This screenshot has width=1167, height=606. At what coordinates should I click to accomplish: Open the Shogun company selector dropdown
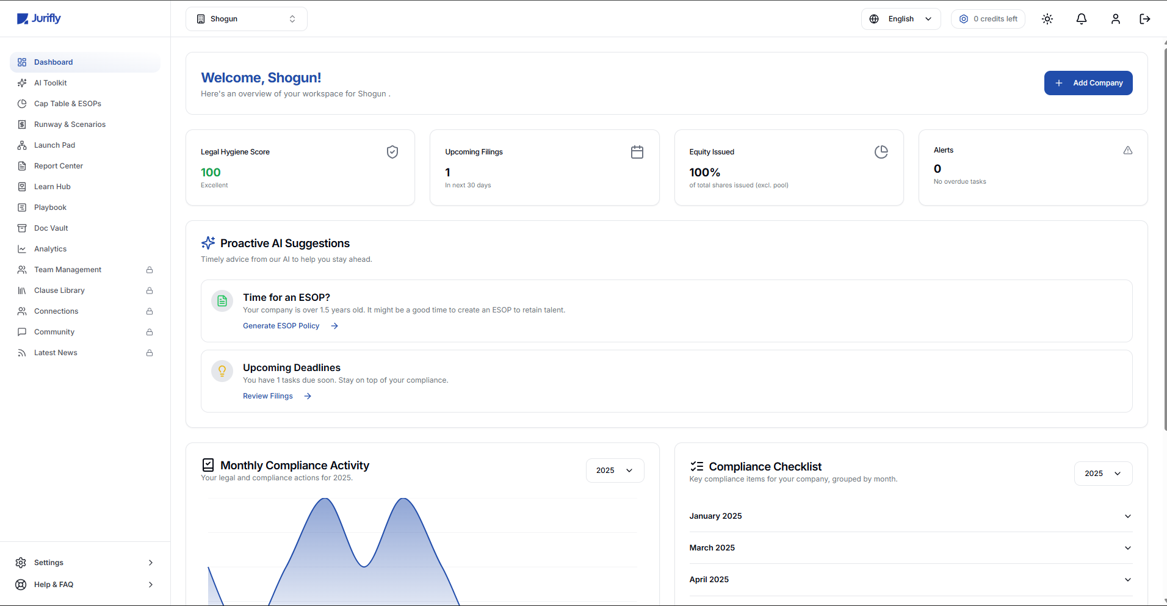(247, 19)
